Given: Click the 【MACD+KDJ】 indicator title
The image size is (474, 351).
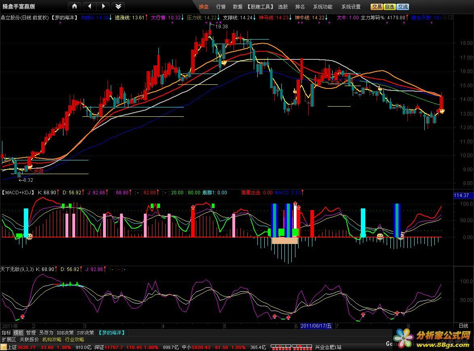Looking at the screenshot, I should tap(18, 192).
